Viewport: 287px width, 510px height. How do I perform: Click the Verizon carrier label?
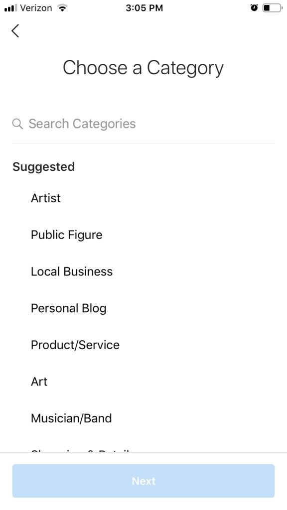pyautogui.click(x=36, y=8)
